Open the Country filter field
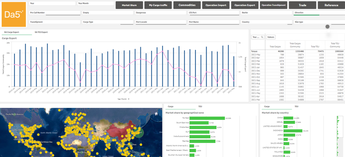 [266, 22]
